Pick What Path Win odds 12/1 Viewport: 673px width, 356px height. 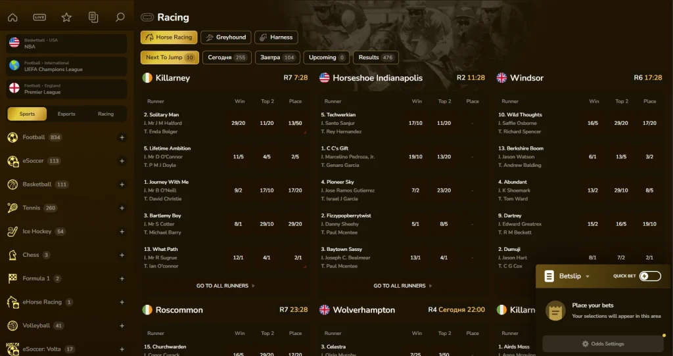point(238,257)
